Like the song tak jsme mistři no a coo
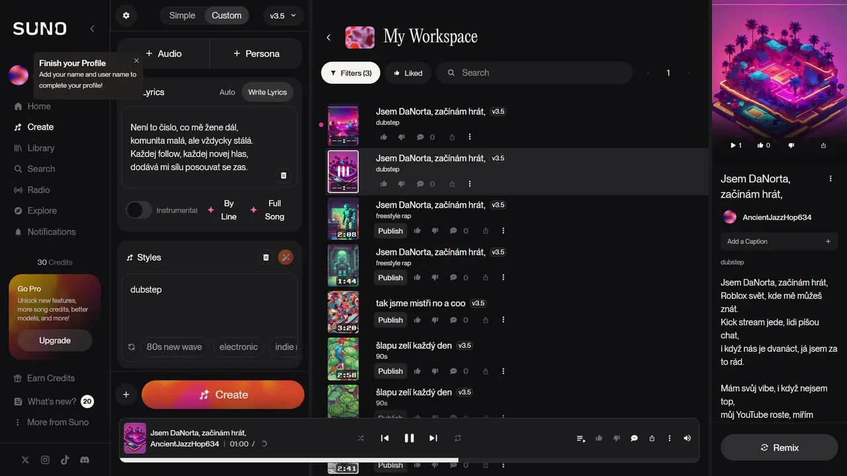This screenshot has width=847, height=476. [x=417, y=320]
